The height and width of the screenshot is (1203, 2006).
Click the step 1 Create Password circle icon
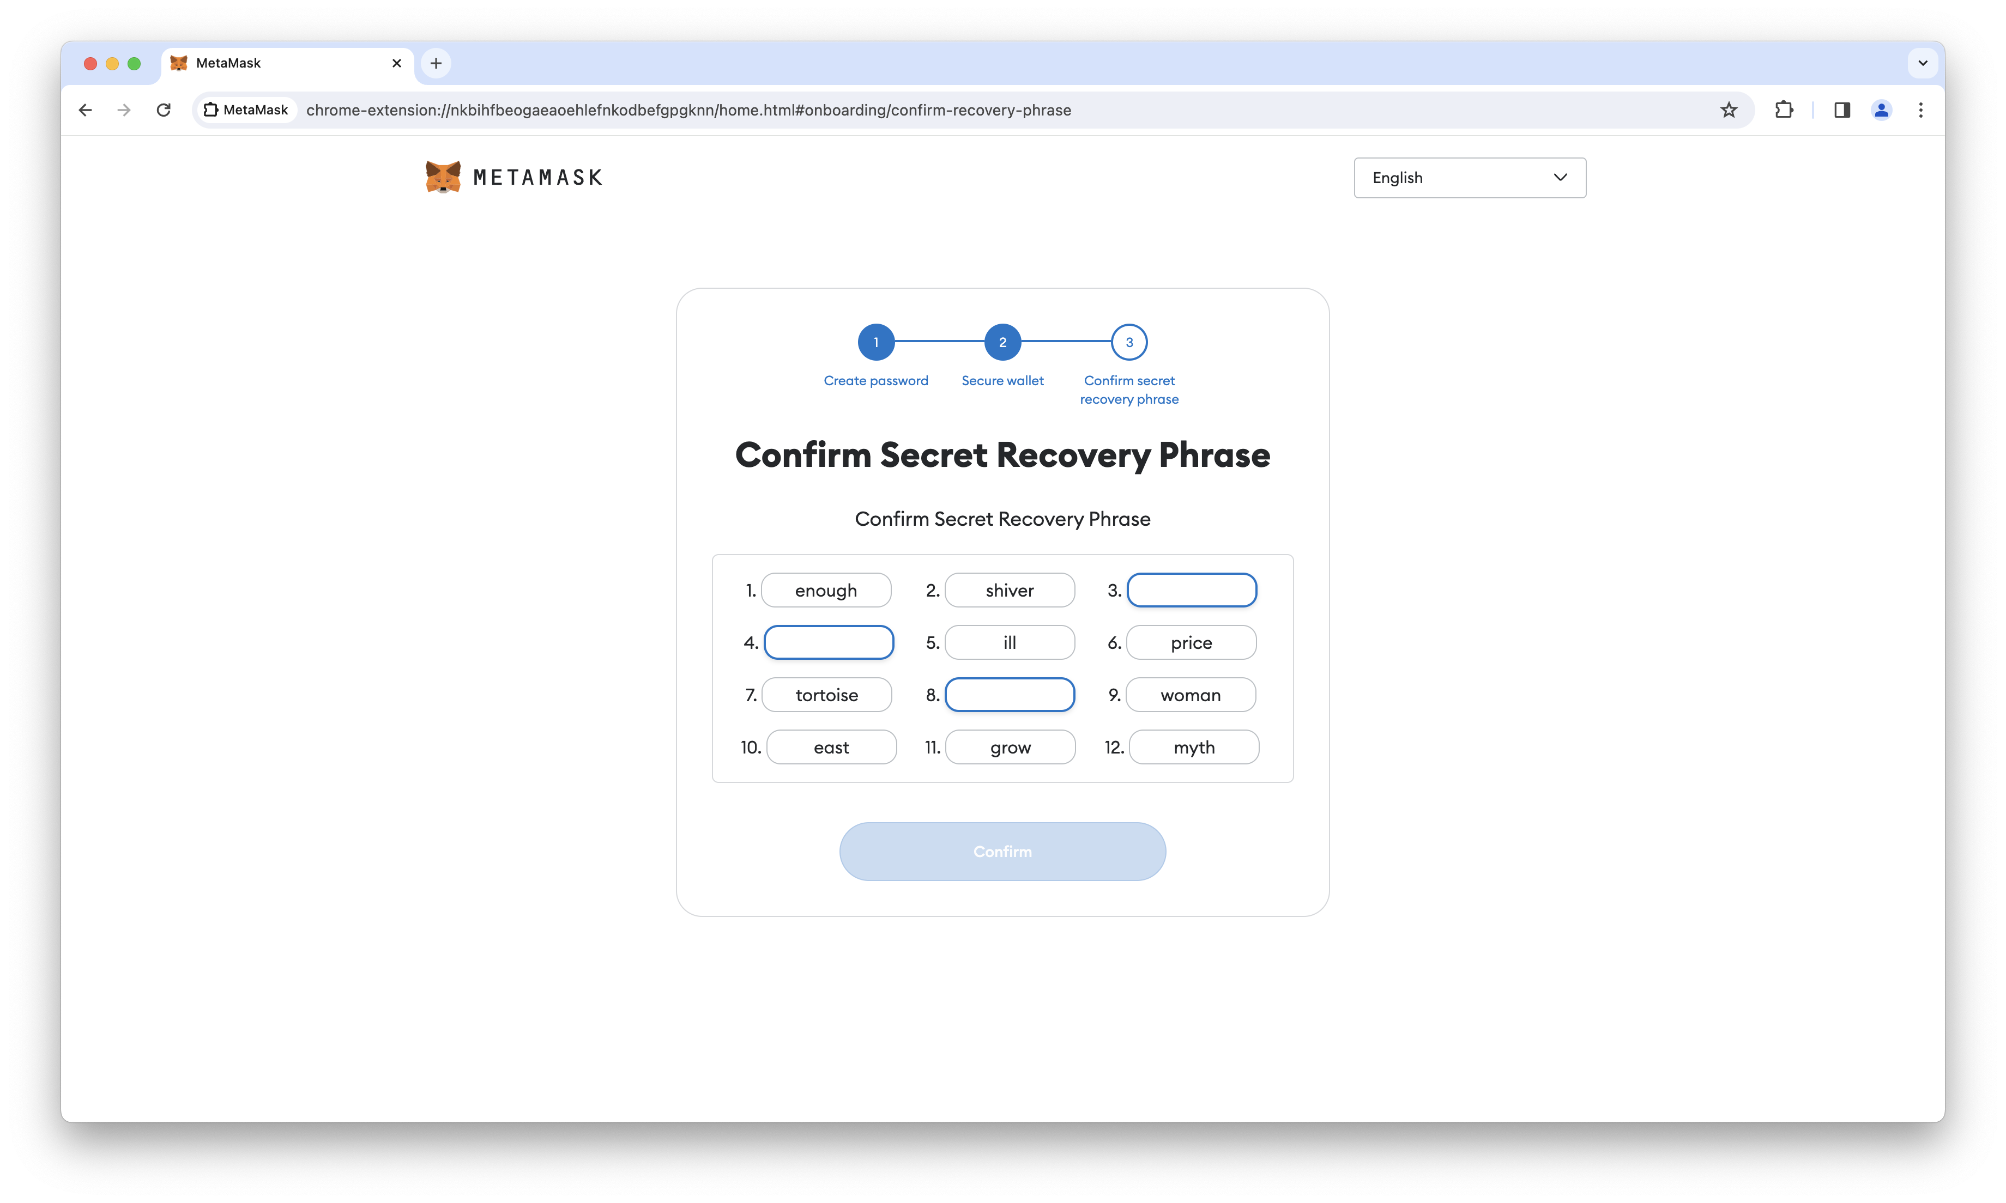click(x=875, y=342)
